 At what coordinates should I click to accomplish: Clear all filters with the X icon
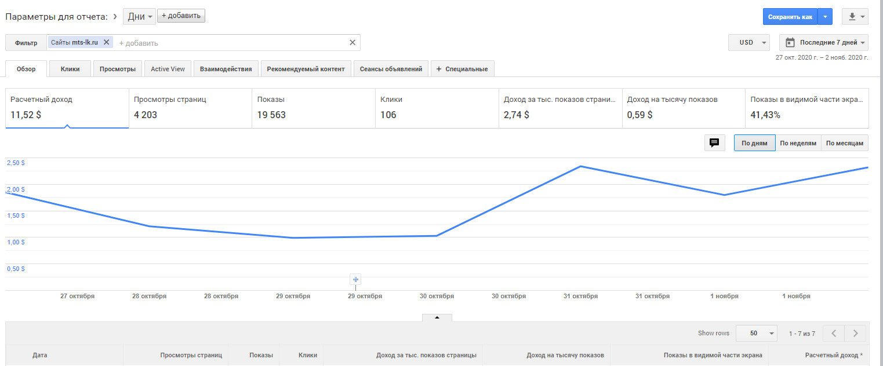(x=352, y=43)
